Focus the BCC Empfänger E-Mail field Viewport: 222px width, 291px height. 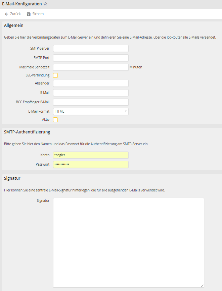(x=91, y=102)
